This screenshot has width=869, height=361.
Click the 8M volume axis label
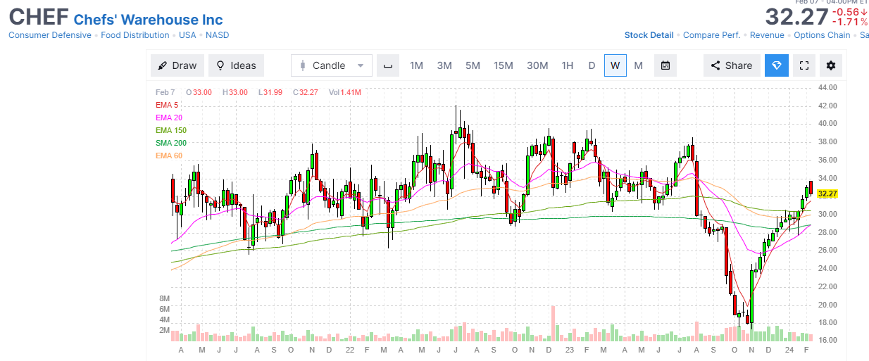tap(164, 298)
